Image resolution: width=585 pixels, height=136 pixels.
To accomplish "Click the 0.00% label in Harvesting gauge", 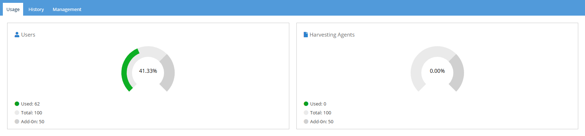I will [x=437, y=71].
